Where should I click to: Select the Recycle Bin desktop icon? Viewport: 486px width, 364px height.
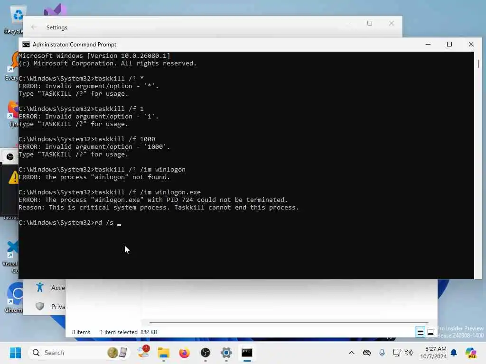pyautogui.click(x=13, y=20)
